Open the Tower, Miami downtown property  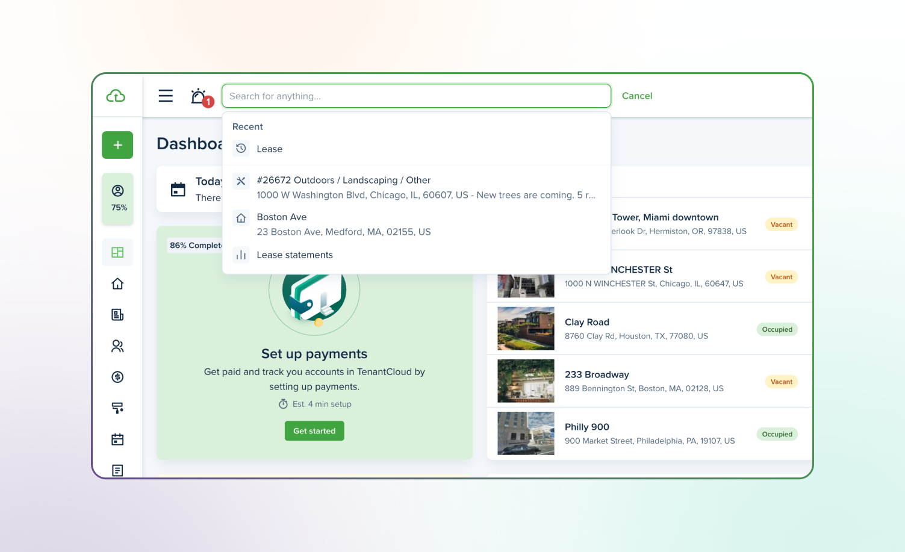(665, 217)
